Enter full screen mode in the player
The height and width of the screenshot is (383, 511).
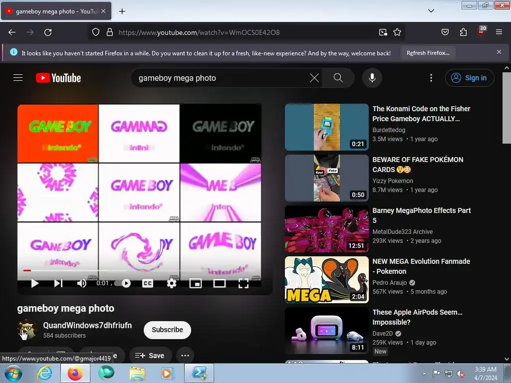point(243,283)
